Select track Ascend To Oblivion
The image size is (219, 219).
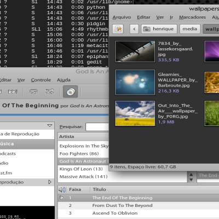click(x=139, y=213)
